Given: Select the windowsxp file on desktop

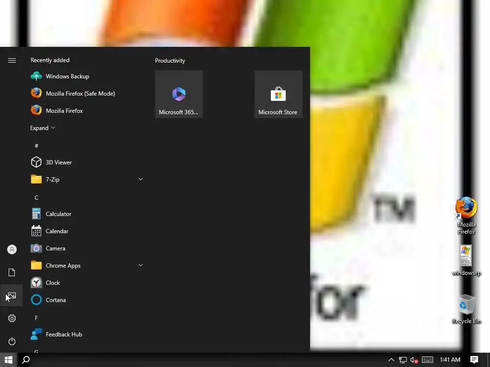Looking at the screenshot, I should click(x=466, y=260).
